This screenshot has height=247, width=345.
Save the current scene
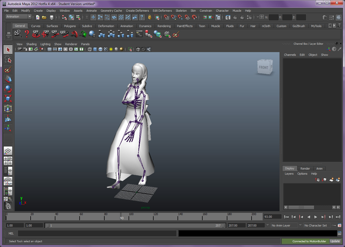51,17
